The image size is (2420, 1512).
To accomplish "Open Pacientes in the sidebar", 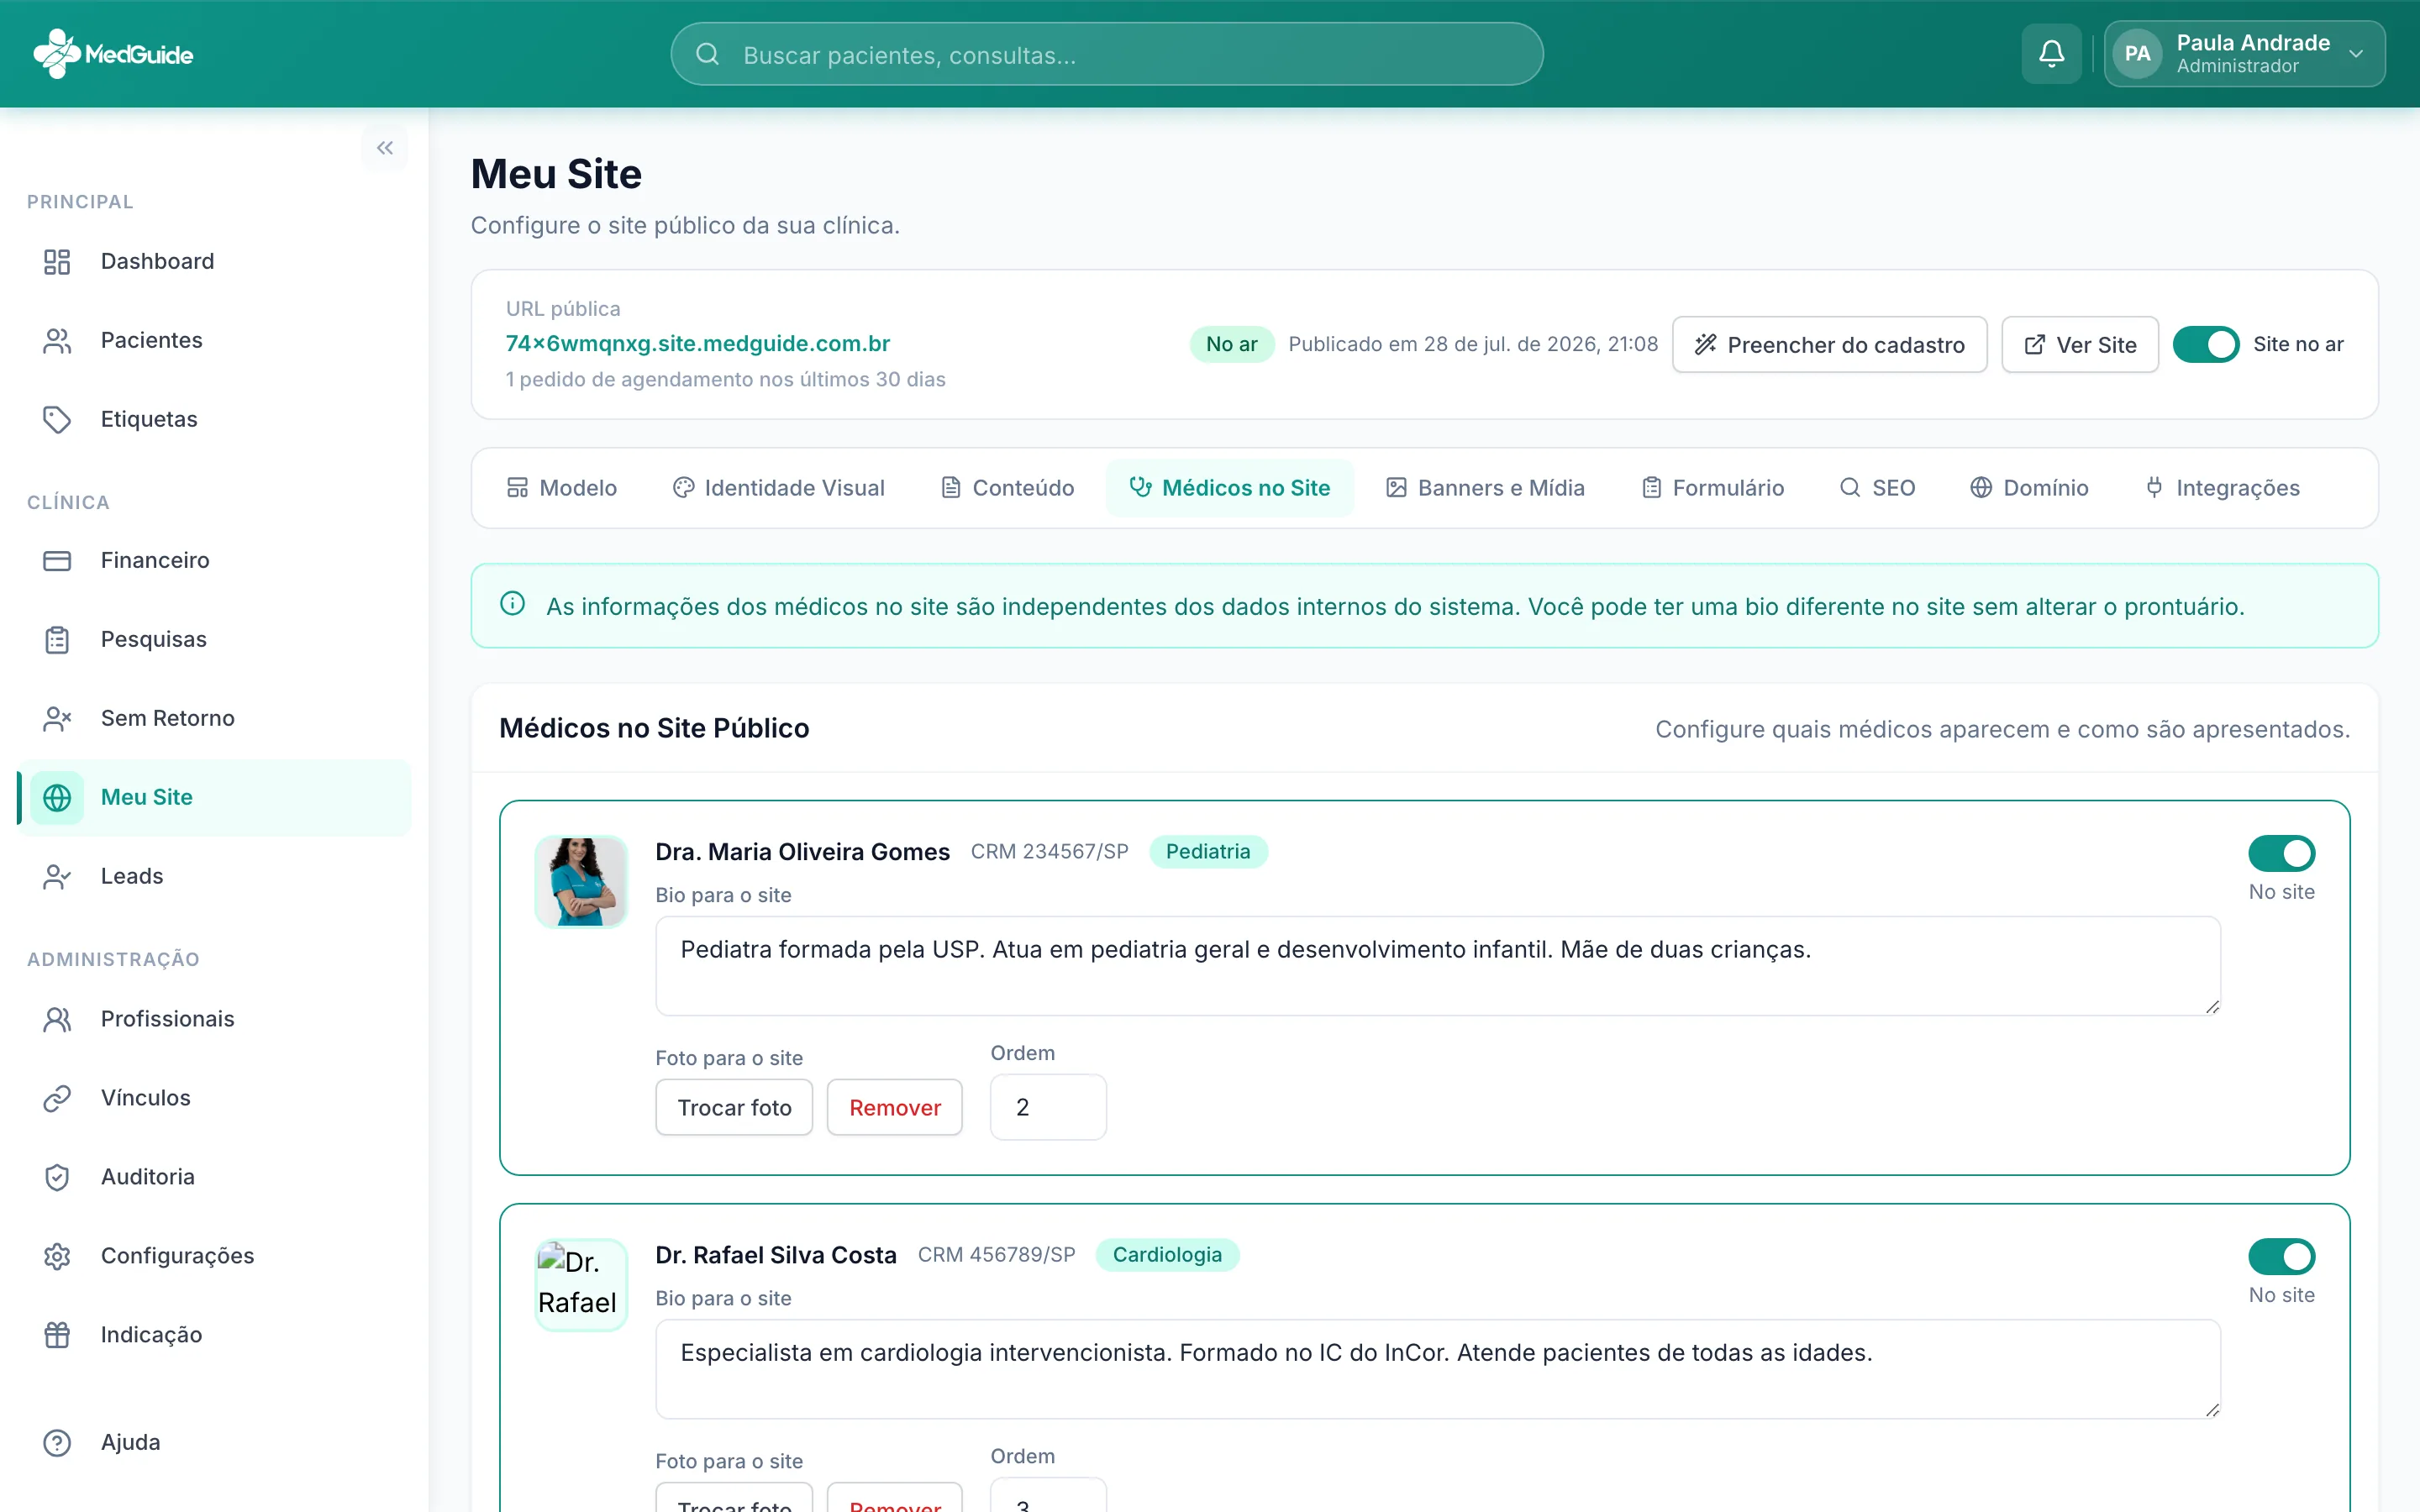I will (214, 341).
